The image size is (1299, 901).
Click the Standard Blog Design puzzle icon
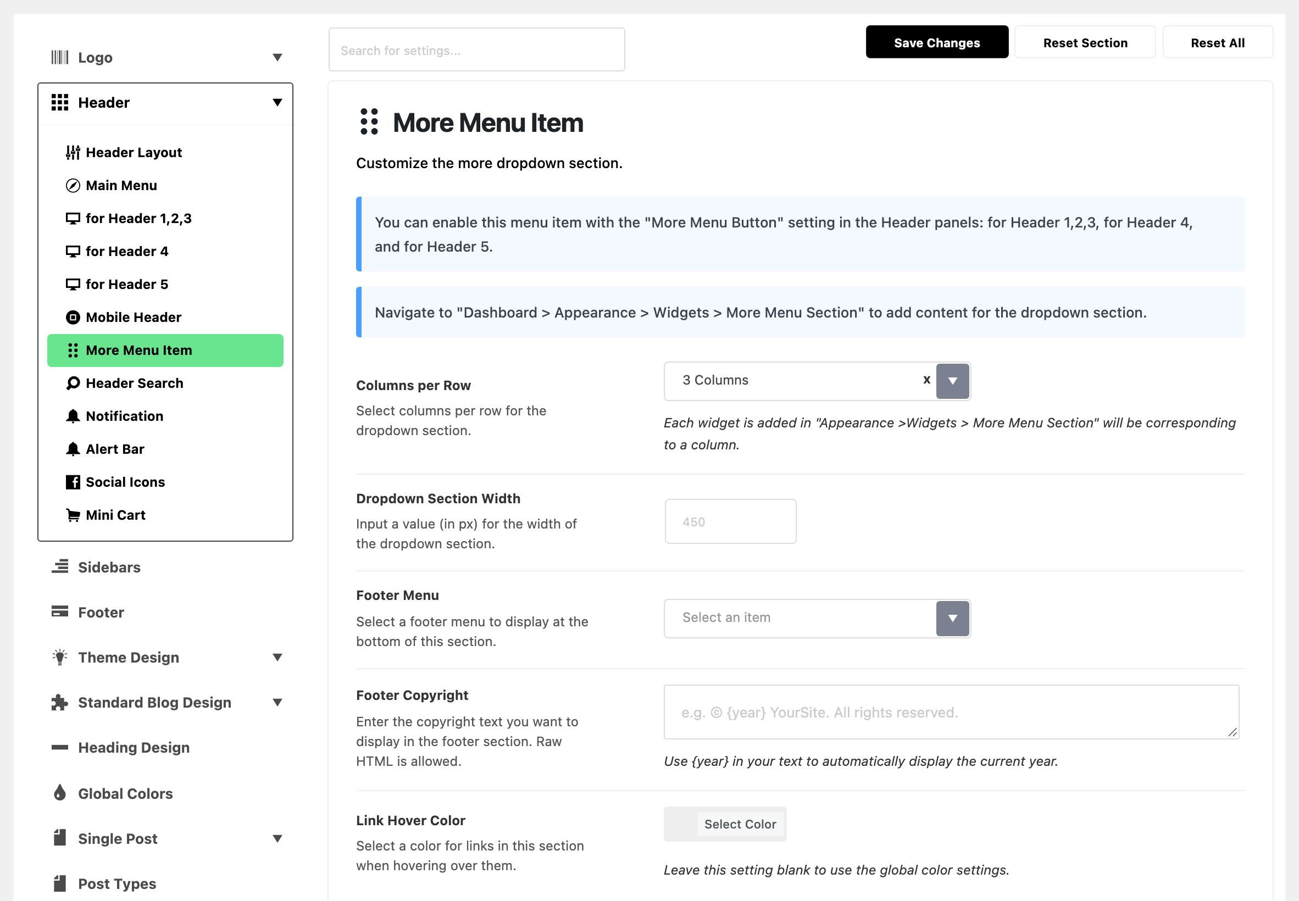tap(60, 702)
